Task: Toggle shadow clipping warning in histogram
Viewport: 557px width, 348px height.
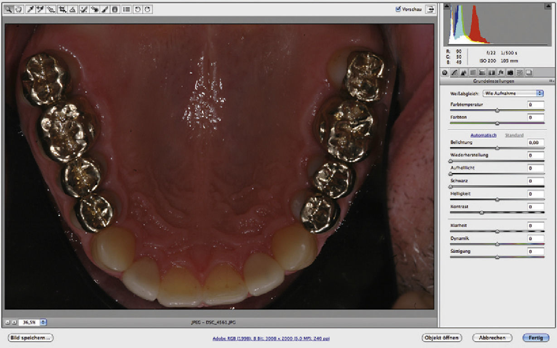Action: point(446,6)
